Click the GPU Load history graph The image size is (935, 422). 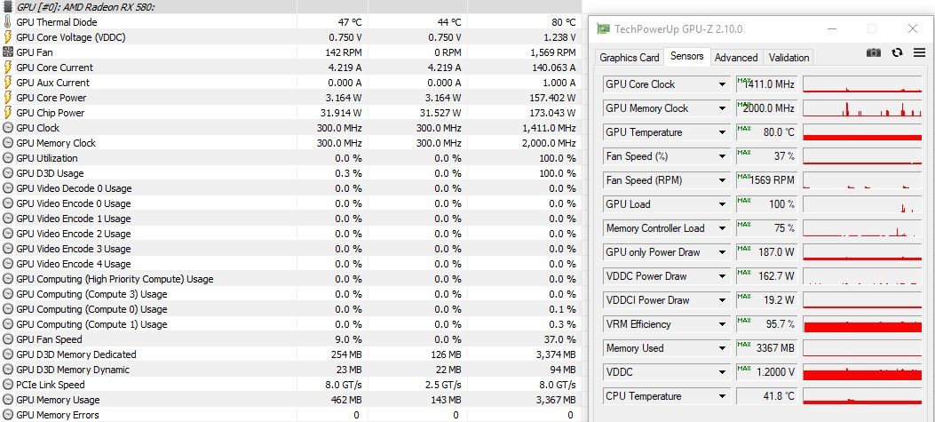862,204
